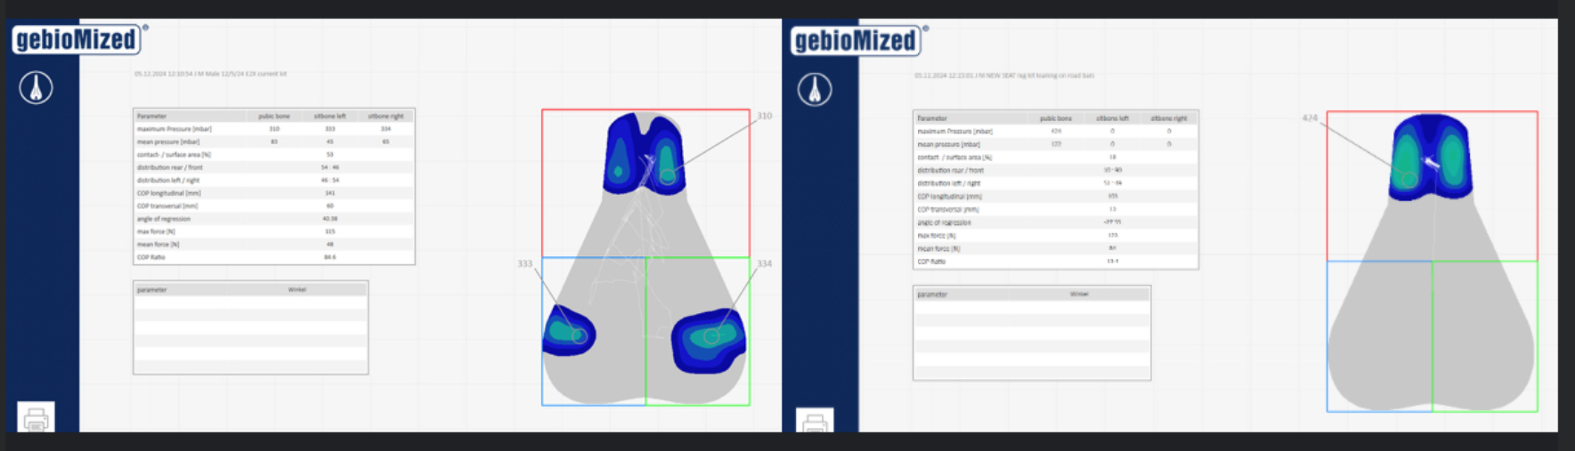Click the gebioMized logo in the right report
This screenshot has width=1575, height=451.
(x=856, y=40)
